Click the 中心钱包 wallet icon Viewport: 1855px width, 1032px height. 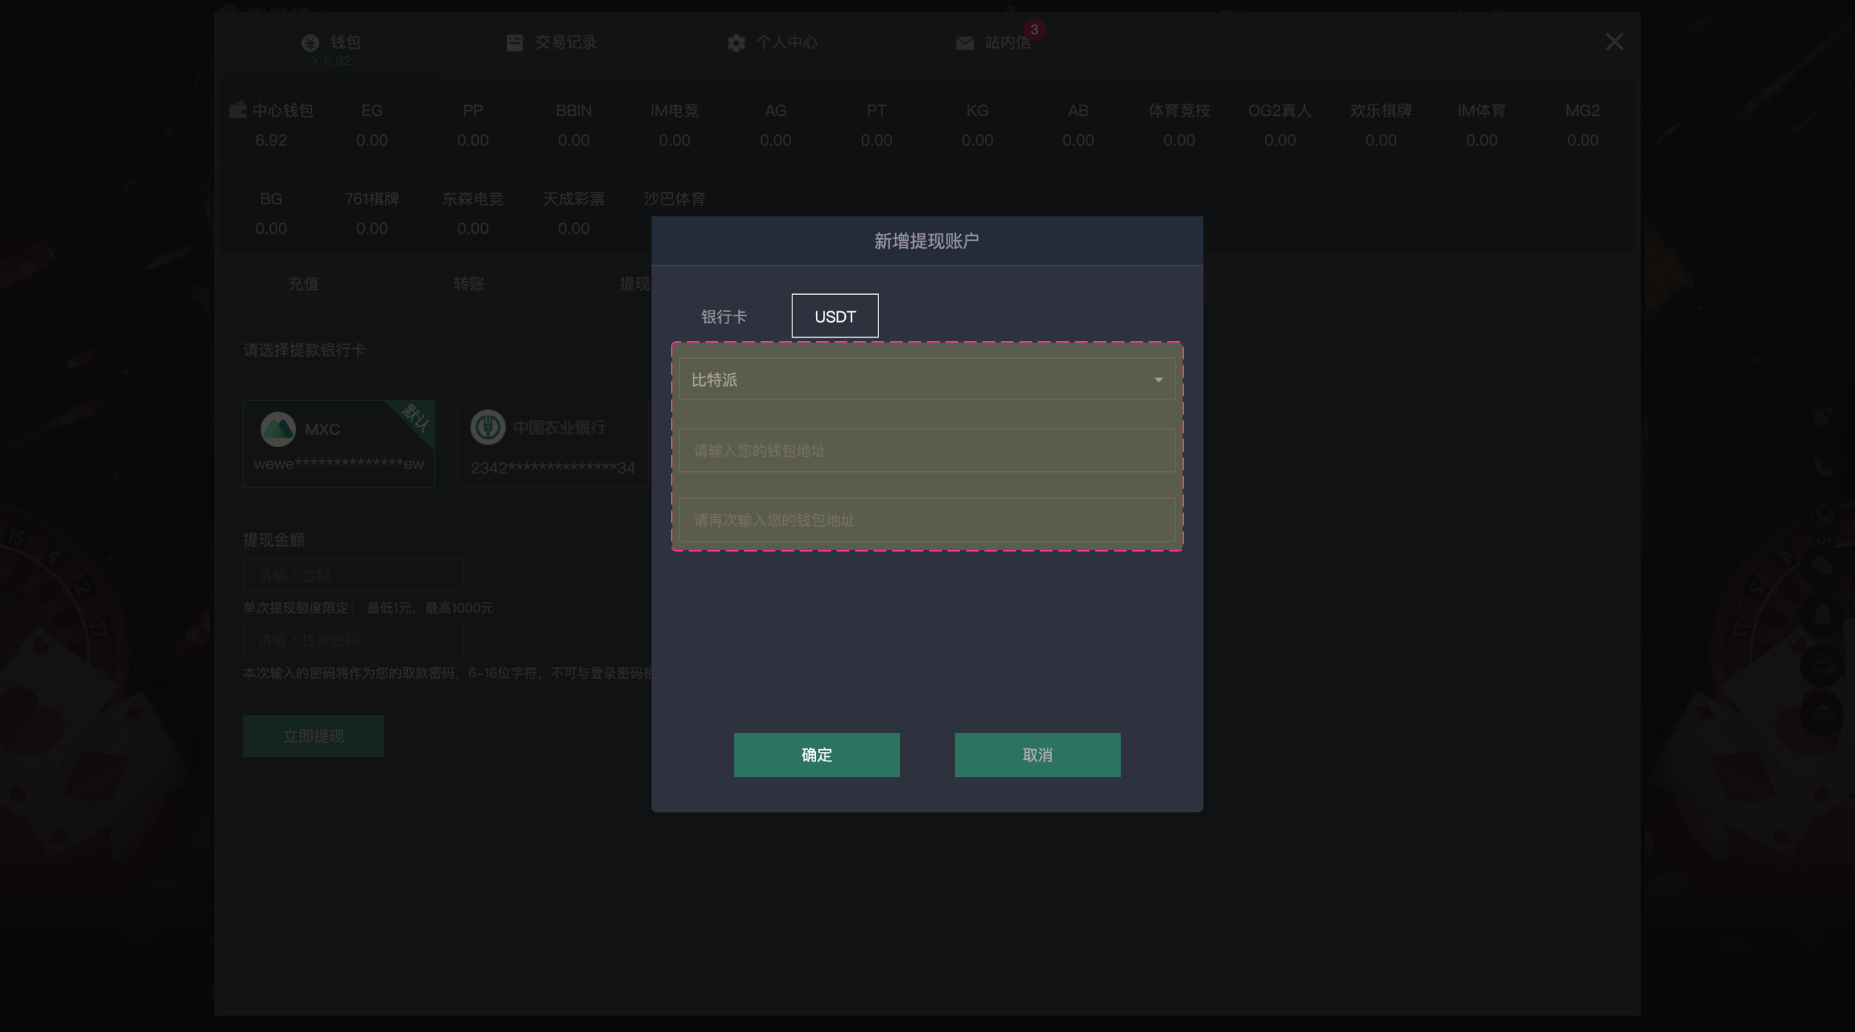tap(237, 110)
